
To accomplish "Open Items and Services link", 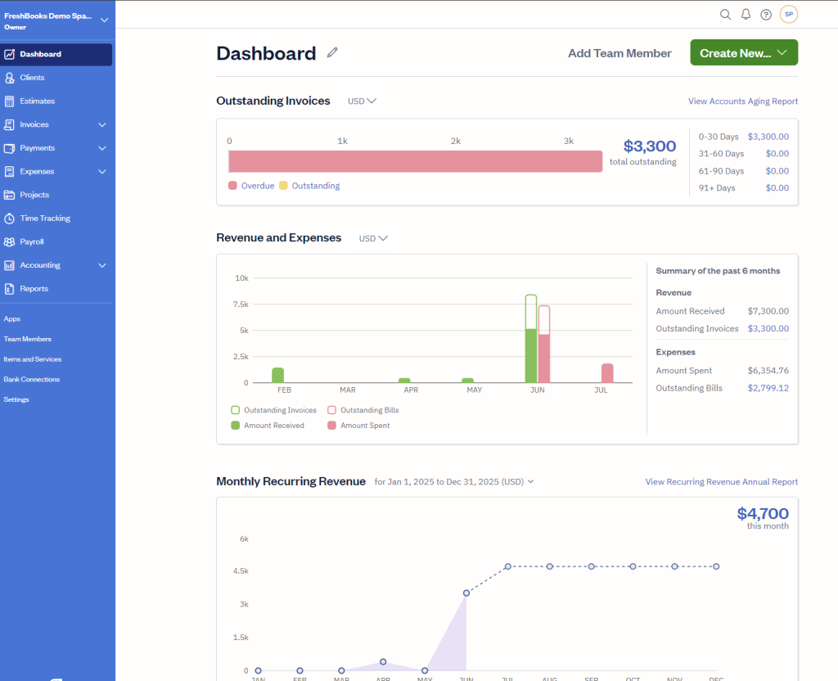I will point(32,359).
